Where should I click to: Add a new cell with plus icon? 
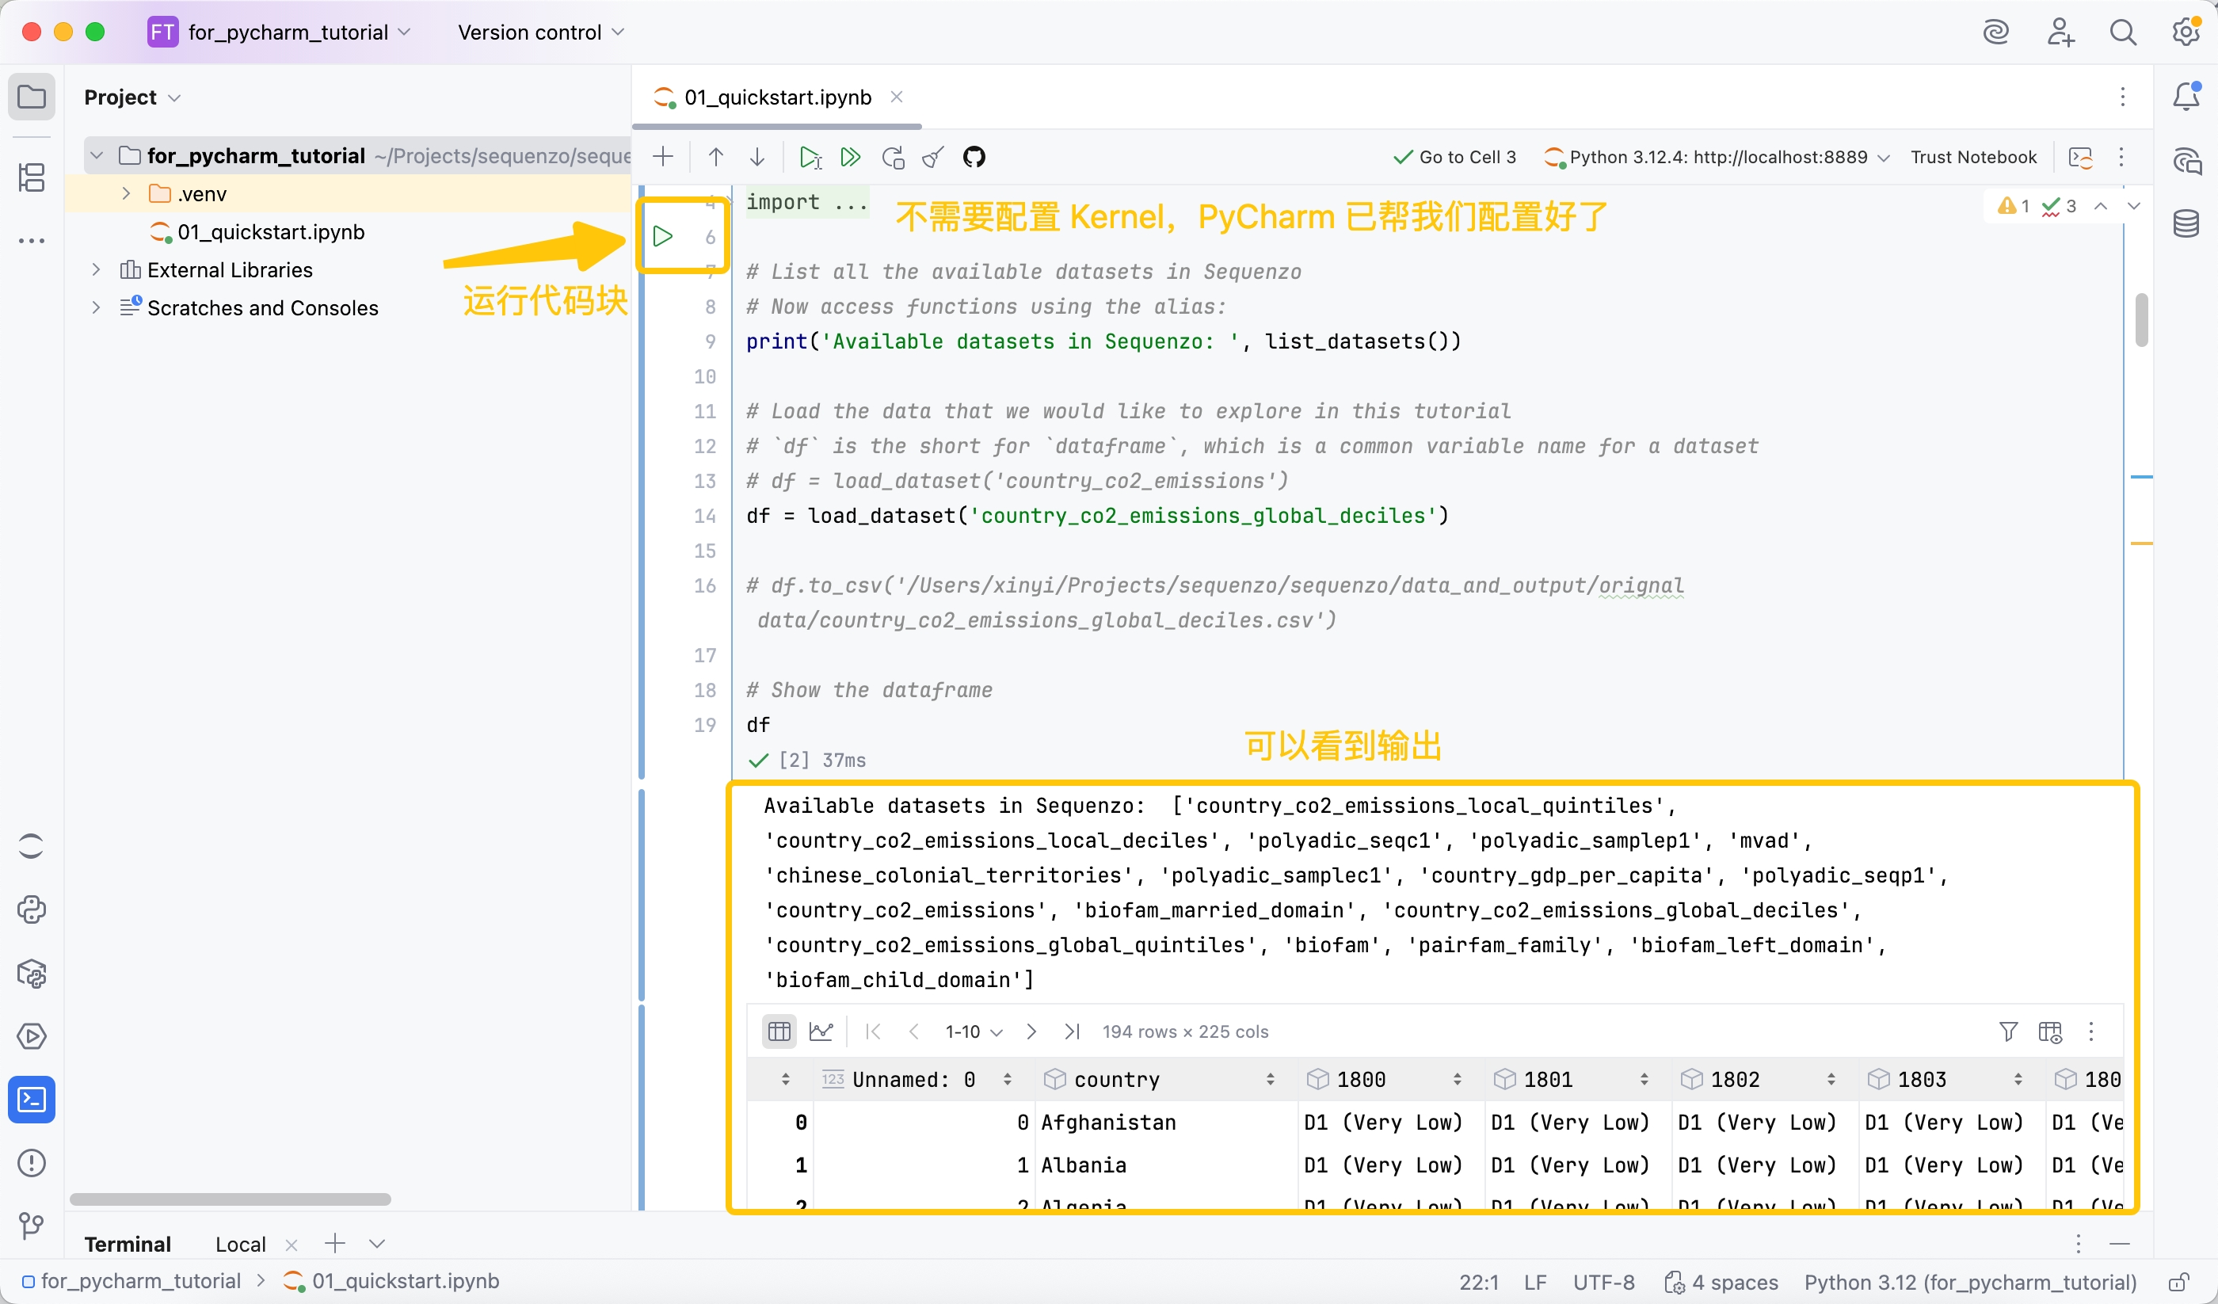(x=663, y=158)
